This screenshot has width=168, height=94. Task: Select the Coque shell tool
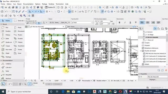pos(6,46)
